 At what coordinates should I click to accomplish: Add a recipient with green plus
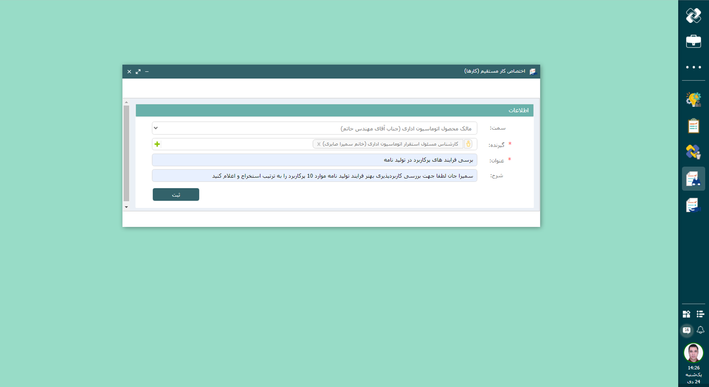[x=157, y=144]
